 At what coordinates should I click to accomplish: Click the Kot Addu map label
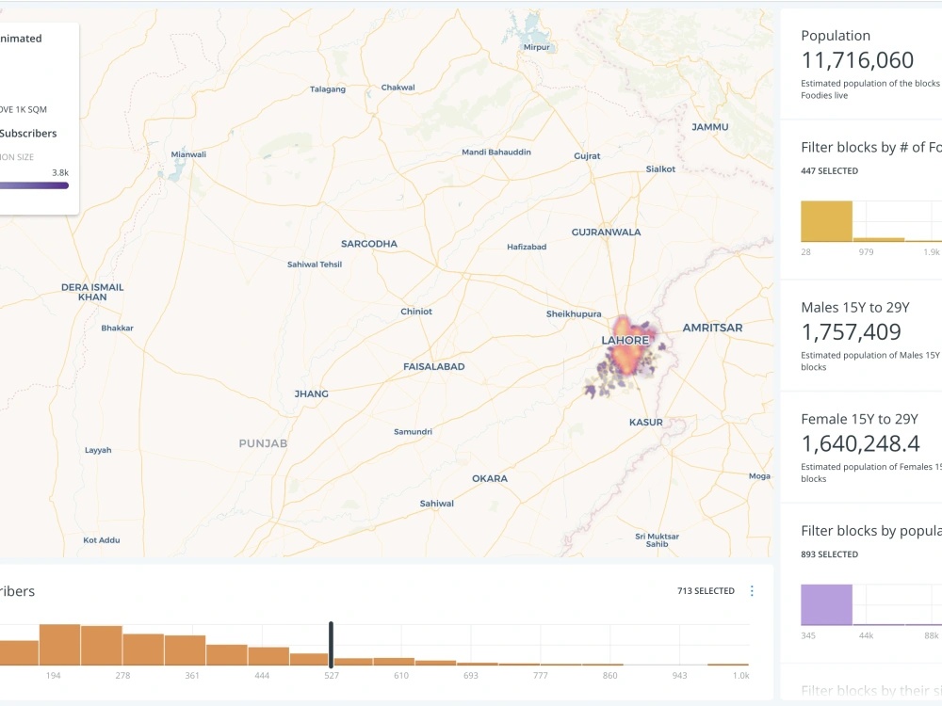coord(102,540)
